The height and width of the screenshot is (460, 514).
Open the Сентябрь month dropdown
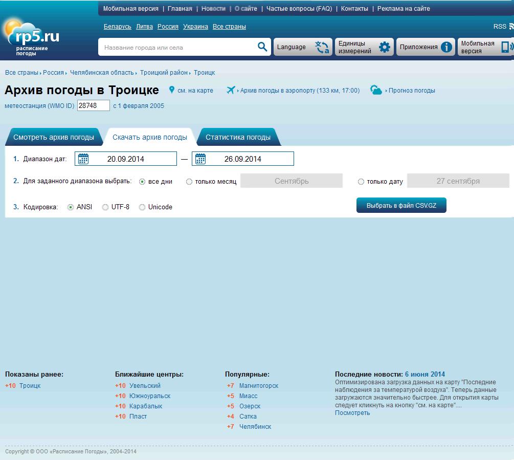[292, 181]
